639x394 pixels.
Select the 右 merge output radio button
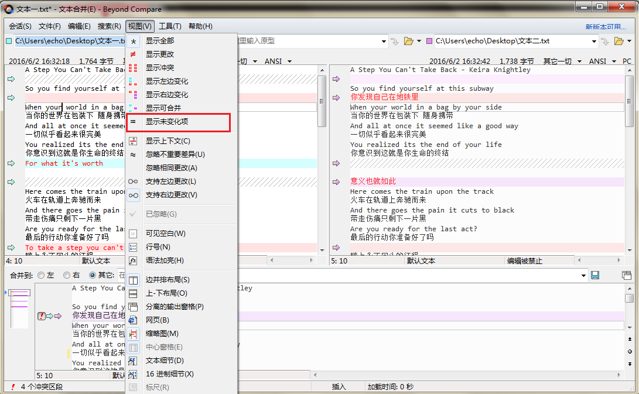tap(66, 275)
